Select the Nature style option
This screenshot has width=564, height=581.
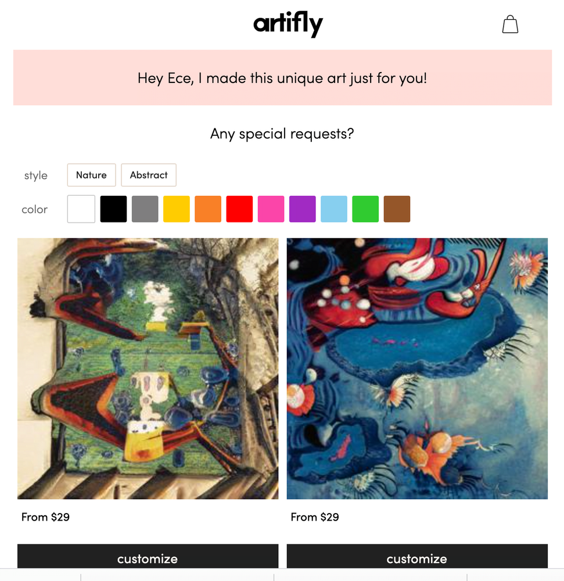pyautogui.click(x=91, y=175)
